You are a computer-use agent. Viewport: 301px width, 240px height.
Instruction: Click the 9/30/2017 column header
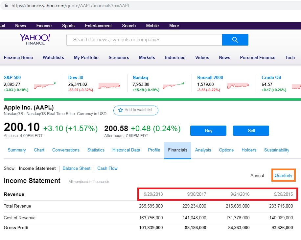[x=197, y=194]
